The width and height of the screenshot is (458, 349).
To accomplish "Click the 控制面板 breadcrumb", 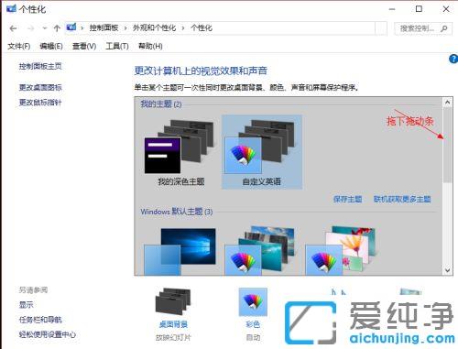I will click(x=104, y=27).
